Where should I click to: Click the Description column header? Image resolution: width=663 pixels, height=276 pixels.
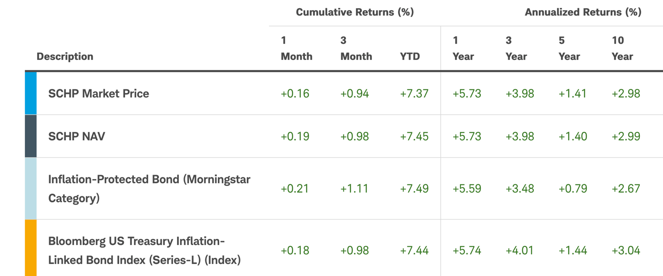[65, 56]
